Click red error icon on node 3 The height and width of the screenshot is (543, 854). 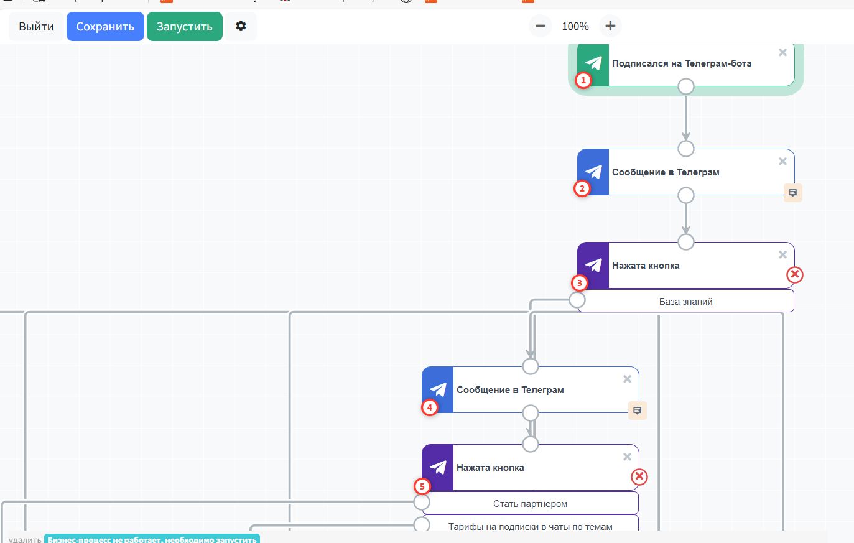point(794,274)
